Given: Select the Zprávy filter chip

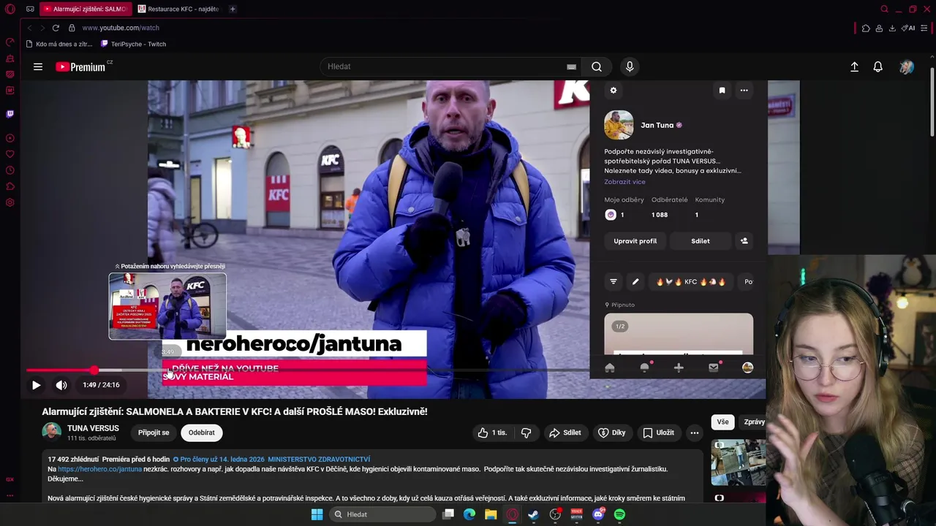Looking at the screenshot, I should tap(753, 422).
